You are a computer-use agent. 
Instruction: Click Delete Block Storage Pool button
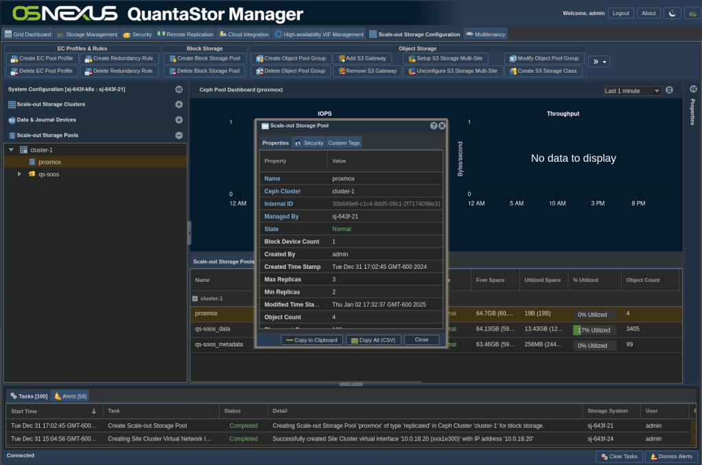coord(204,71)
